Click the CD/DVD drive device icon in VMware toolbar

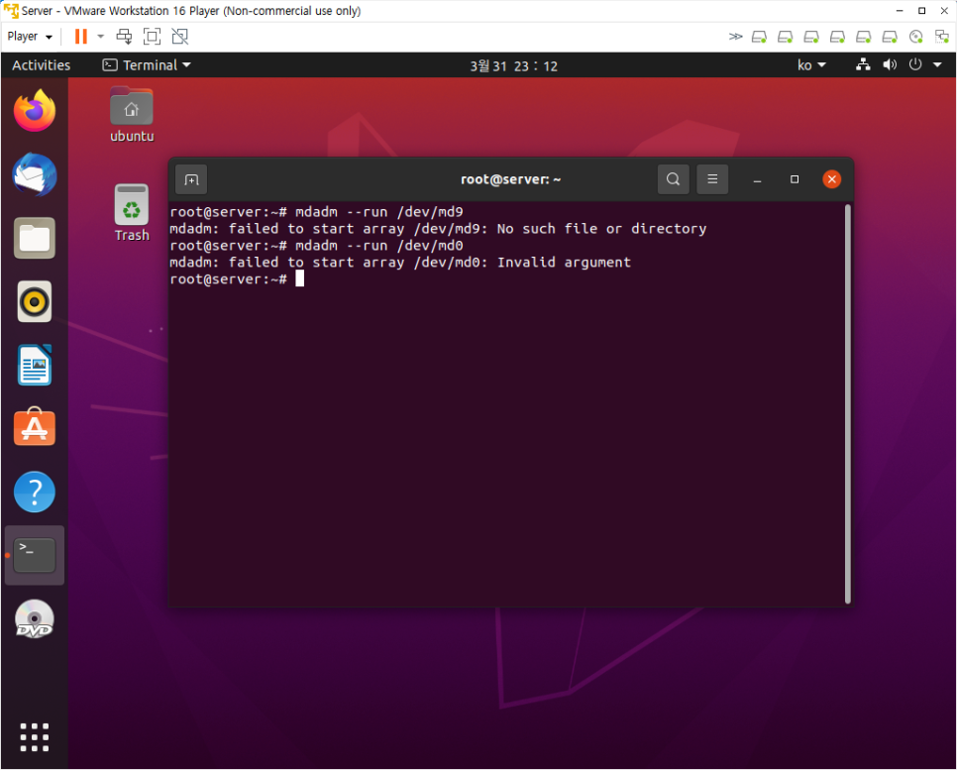click(x=915, y=37)
